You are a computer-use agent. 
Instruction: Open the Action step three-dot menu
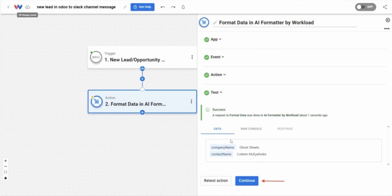191,102
